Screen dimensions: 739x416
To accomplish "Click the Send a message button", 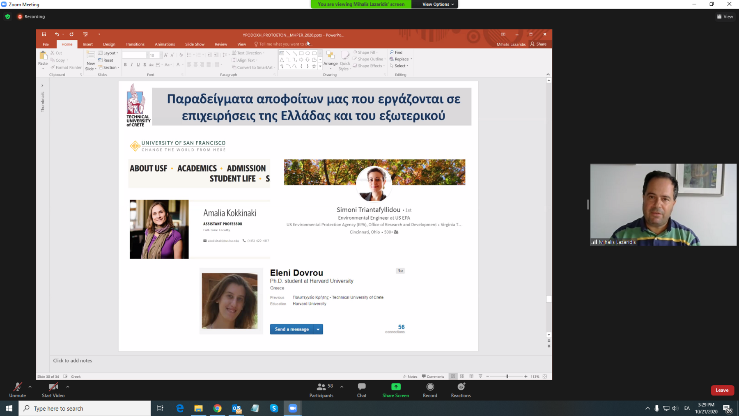I will pyautogui.click(x=291, y=329).
